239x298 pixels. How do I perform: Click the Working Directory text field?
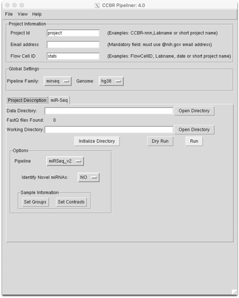click(x=109, y=130)
